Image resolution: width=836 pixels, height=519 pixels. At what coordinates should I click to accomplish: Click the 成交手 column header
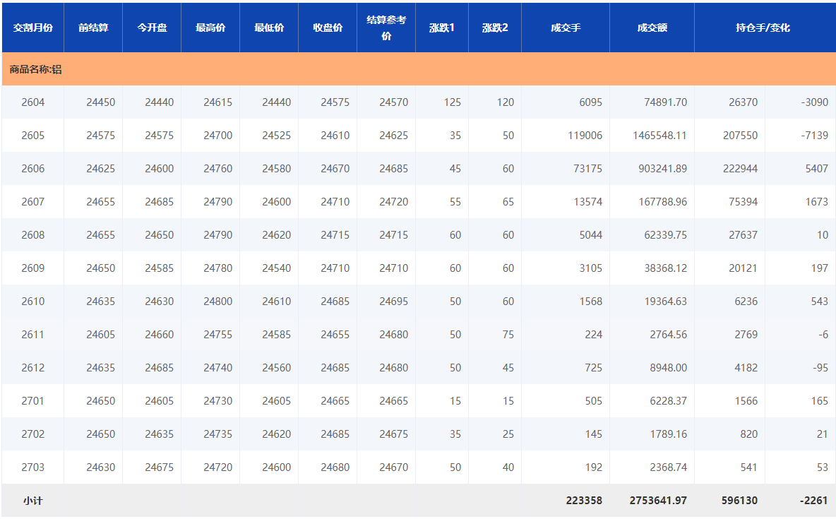click(x=566, y=28)
